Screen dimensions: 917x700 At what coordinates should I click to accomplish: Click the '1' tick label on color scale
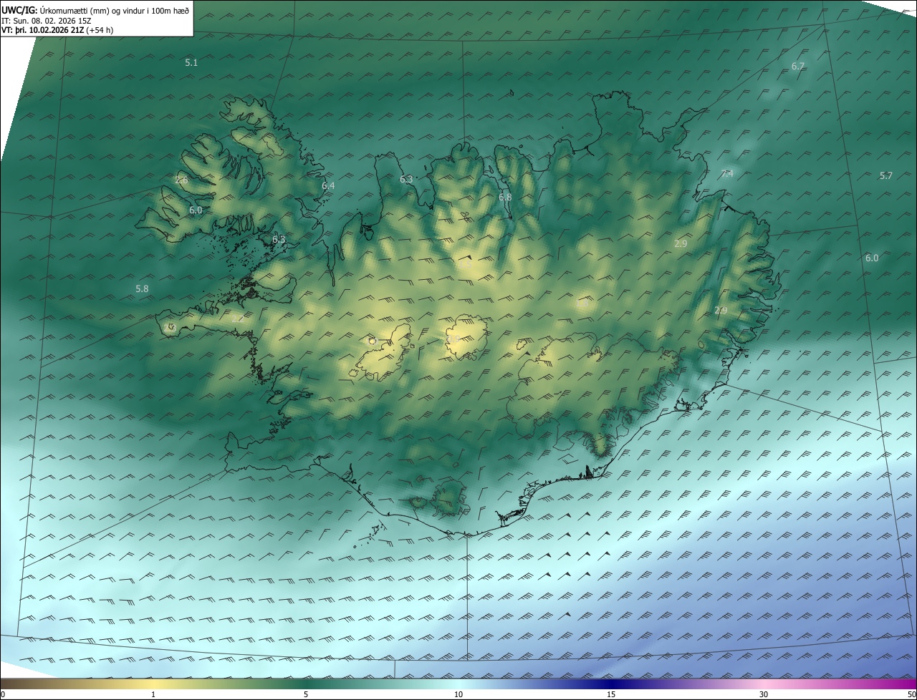point(153,694)
